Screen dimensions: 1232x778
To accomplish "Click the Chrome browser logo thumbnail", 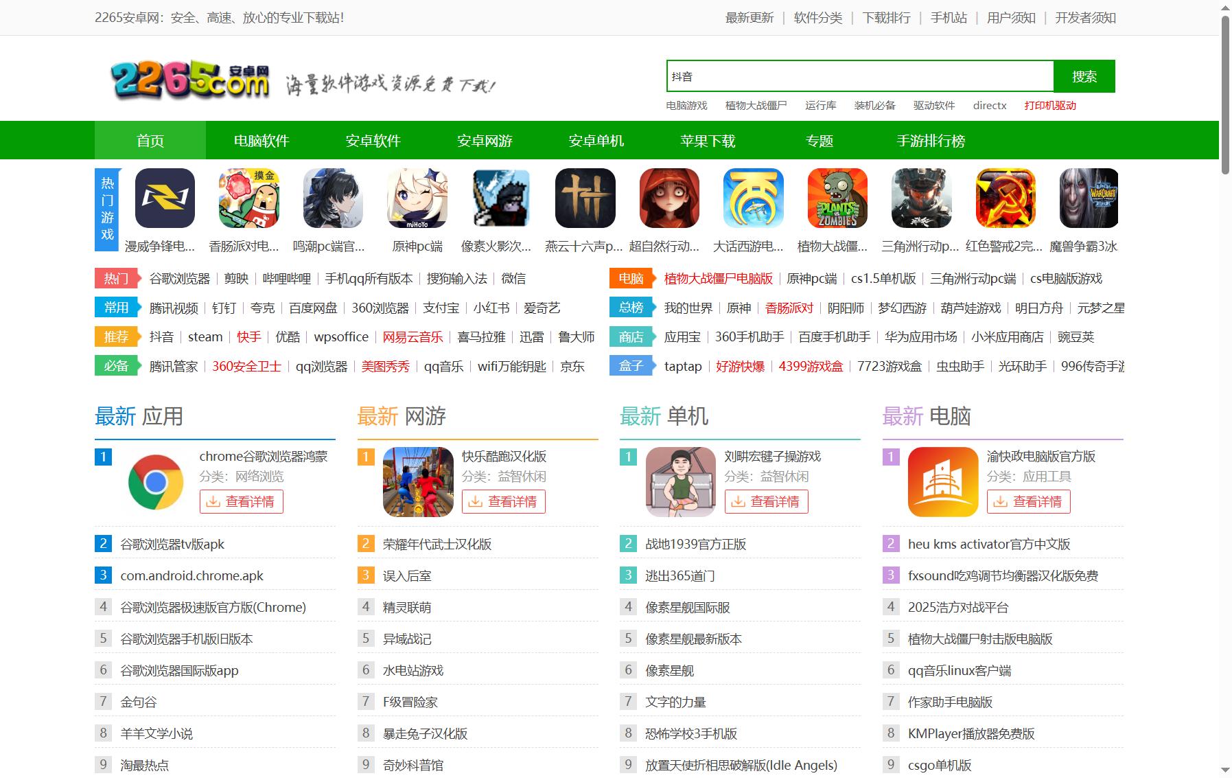I will click(x=156, y=482).
